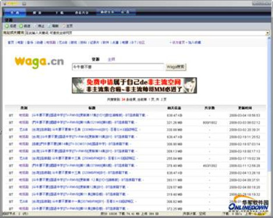The image size is (273, 218).
Task: Open the result title sized 378.40 MB
Action: [x=83, y=166]
